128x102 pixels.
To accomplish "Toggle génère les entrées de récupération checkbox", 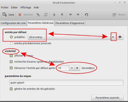I will (11, 89).
